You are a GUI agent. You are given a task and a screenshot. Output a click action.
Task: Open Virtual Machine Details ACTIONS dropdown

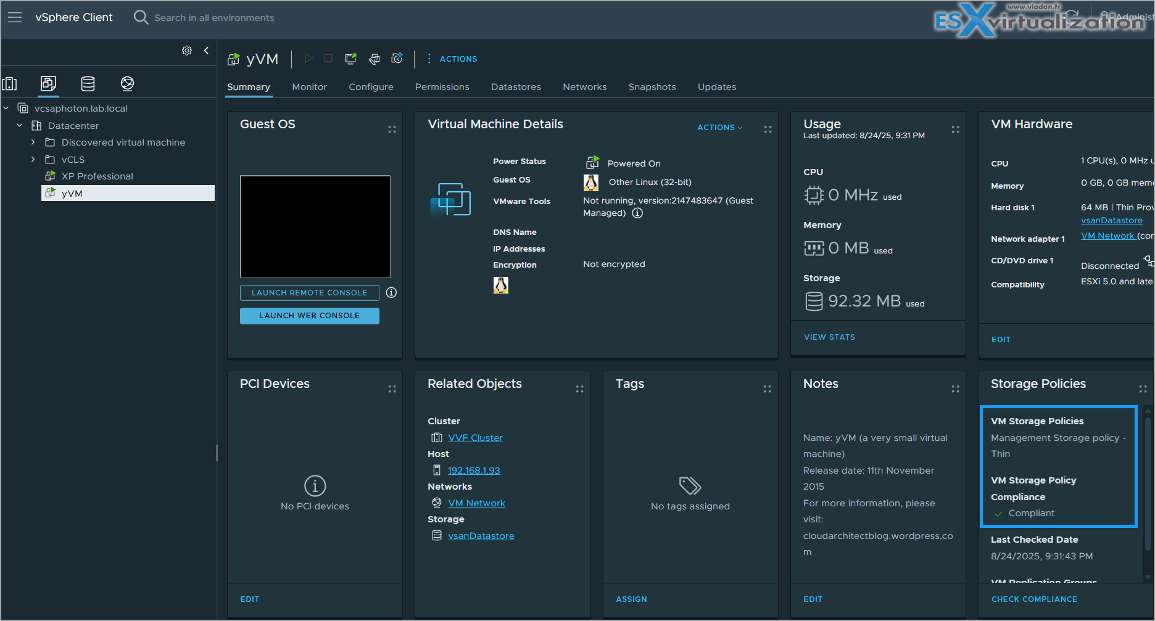coord(720,127)
